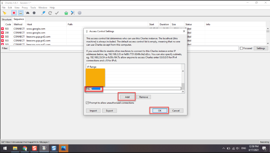The height and width of the screenshot is (153, 270).
Task: Click the Repeat request arrow icon
Action: (50, 13)
